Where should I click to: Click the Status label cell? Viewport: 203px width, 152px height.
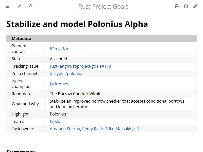pos(26,59)
